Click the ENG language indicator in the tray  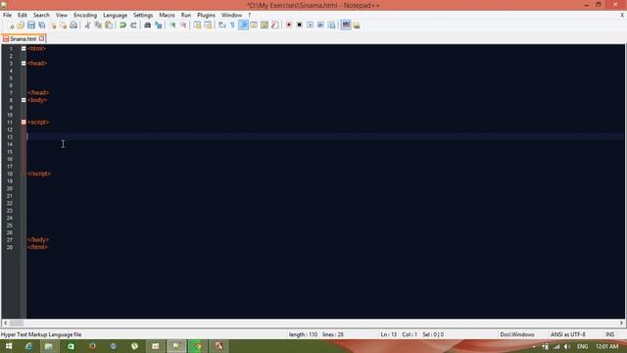click(582, 346)
